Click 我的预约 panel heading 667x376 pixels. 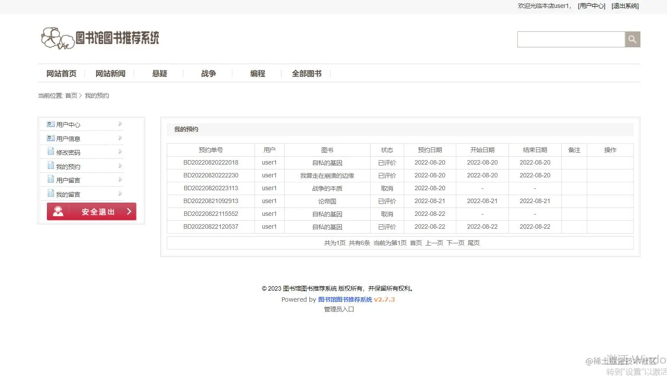(186, 129)
